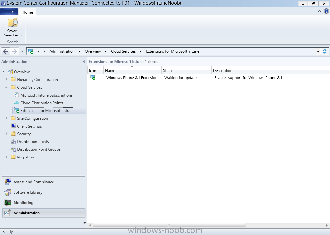Collapse the Administration navigation pane
This screenshot has width=330, height=235.
click(x=84, y=62)
